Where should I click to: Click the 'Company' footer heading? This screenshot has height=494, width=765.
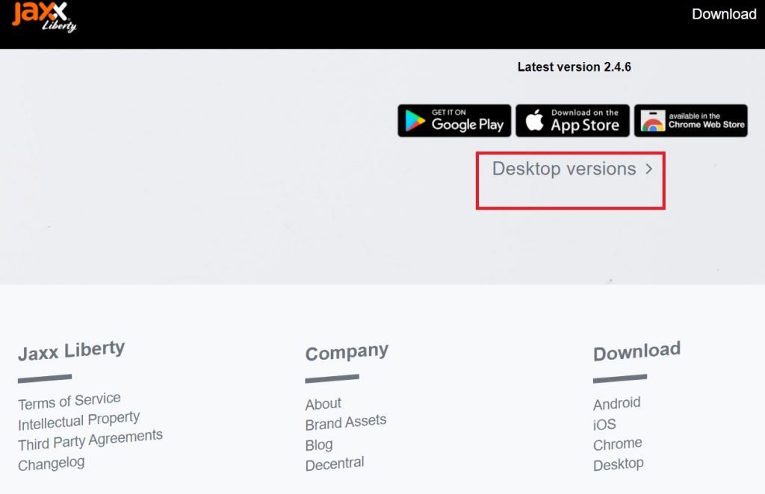(x=347, y=351)
